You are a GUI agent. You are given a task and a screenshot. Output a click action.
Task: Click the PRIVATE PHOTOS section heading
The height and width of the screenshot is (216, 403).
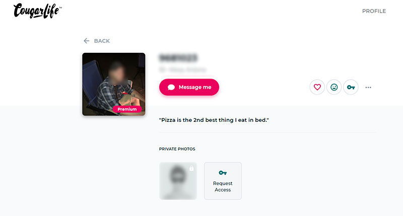coord(177,149)
